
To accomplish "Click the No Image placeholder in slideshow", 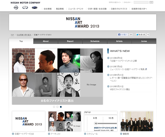I will point(92,85).
